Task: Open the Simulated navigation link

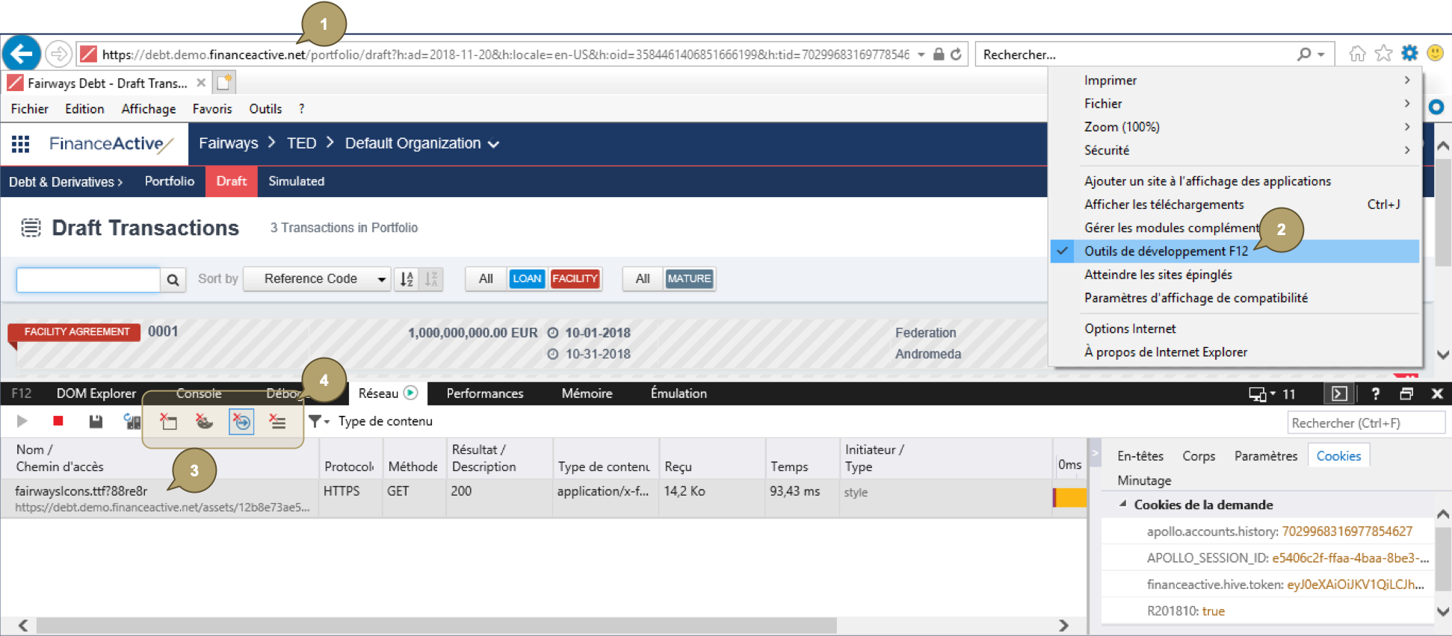Action: 297,181
